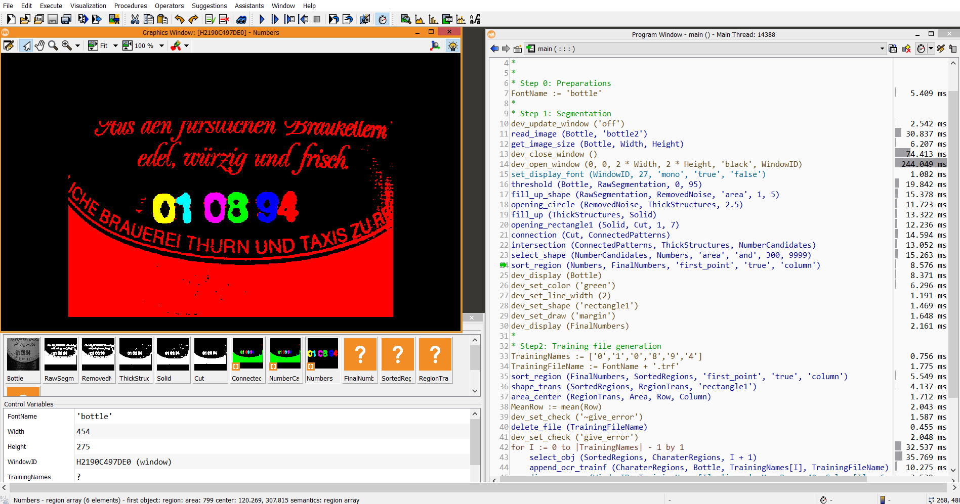Viewport: 960px width, 504px height.
Task: Click the FontName value field 'bottle'
Action: (272, 417)
